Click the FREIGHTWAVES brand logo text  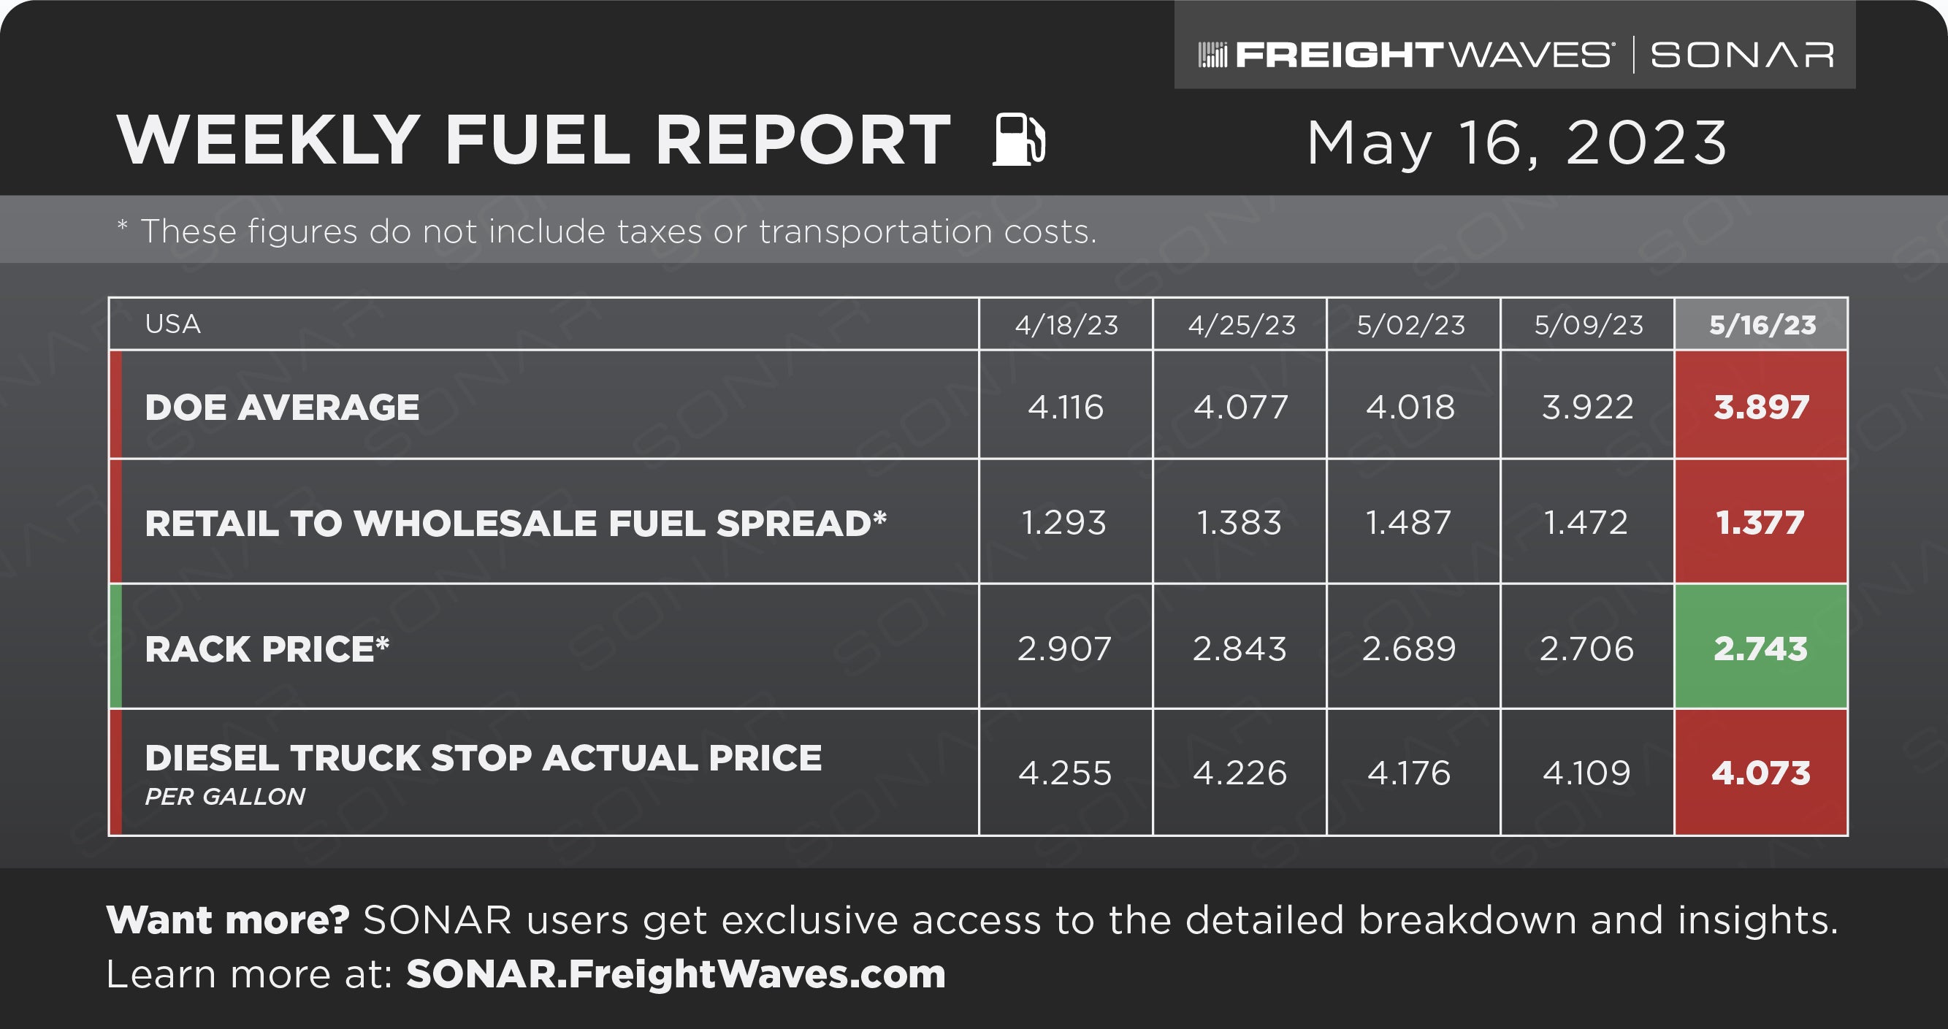pos(1423,56)
